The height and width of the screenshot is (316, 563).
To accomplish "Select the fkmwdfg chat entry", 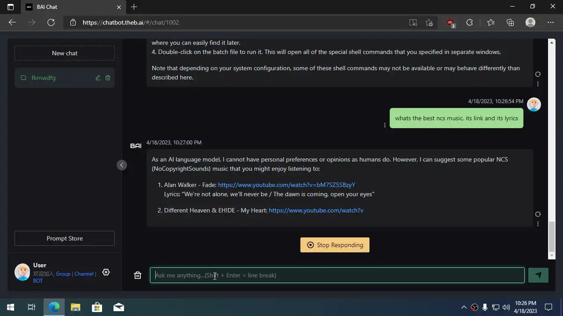I will 65,78.
